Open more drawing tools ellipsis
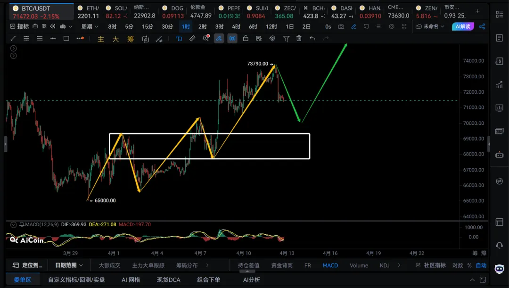Image resolution: width=509 pixels, height=288 pixels. pyautogui.click(x=80, y=38)
